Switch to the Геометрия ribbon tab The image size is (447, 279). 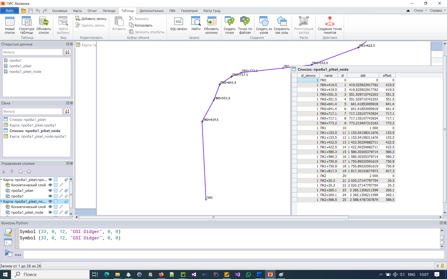[x=189, y=11]
